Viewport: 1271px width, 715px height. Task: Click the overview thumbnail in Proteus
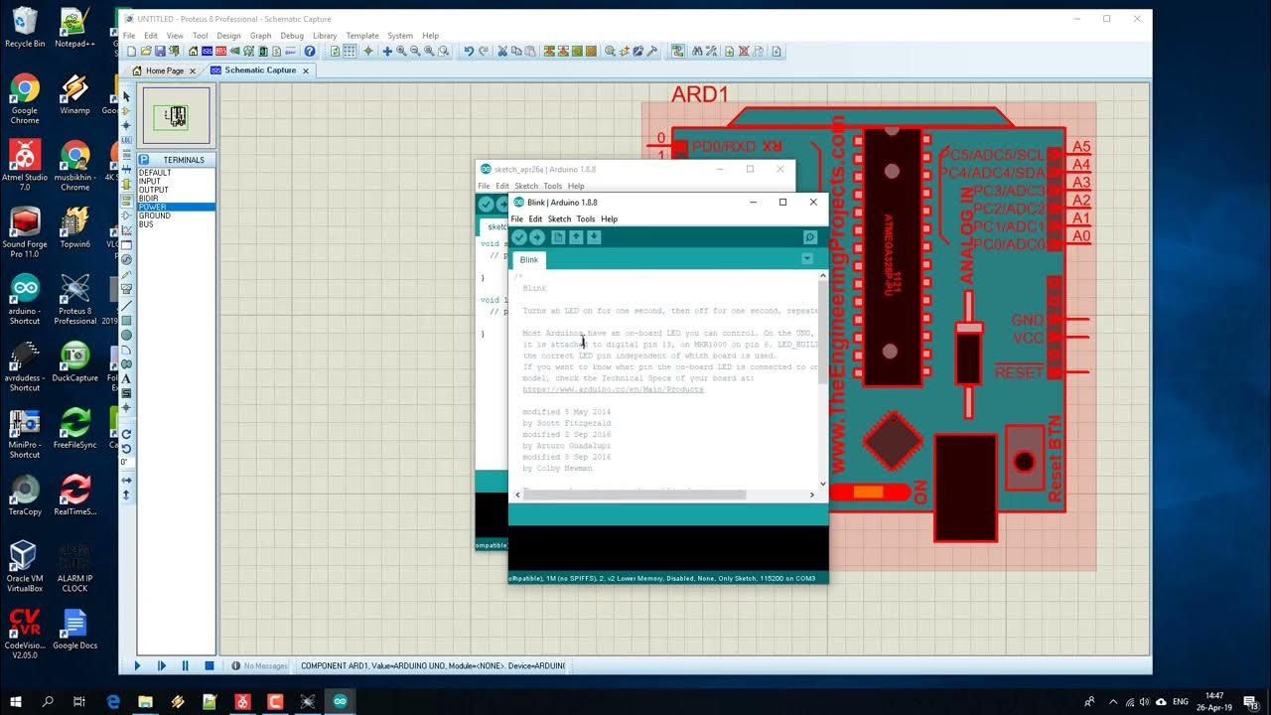click(x=177, y=116)
